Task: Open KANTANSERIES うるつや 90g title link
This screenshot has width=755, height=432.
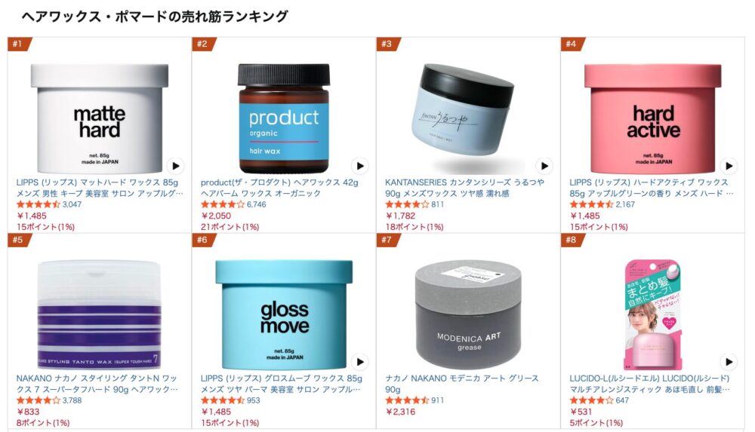Action: (x=464, y=188)
